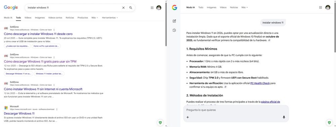Select the Todo tab in the AI mode window
Image resolution: width=336 pixels, height=127 pixels.
pyautogui.click(x=201, y=7)
